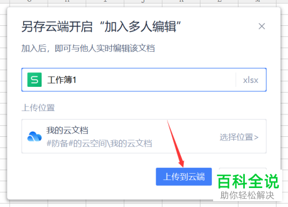Screen dimensions: 288x207
Task: Click the 工作簿1 file name field
Action: click(x=144, y=79)
